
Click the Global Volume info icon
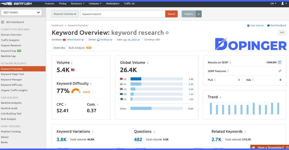148,63
